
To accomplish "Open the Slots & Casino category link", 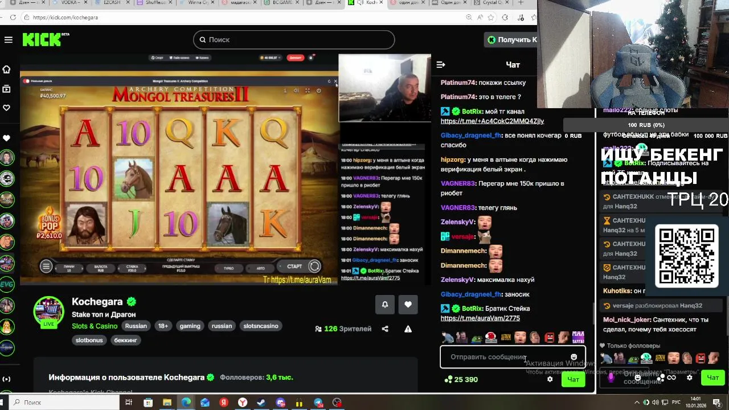I will pyautogui.click(x=95, y=326).
